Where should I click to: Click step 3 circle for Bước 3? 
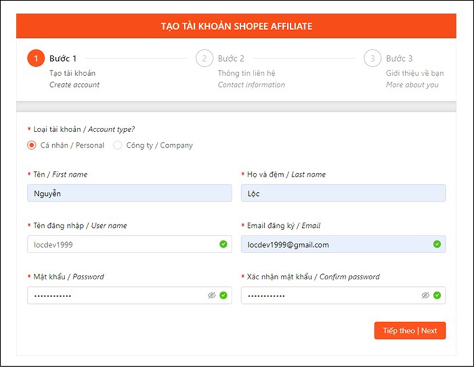[373, 58]
